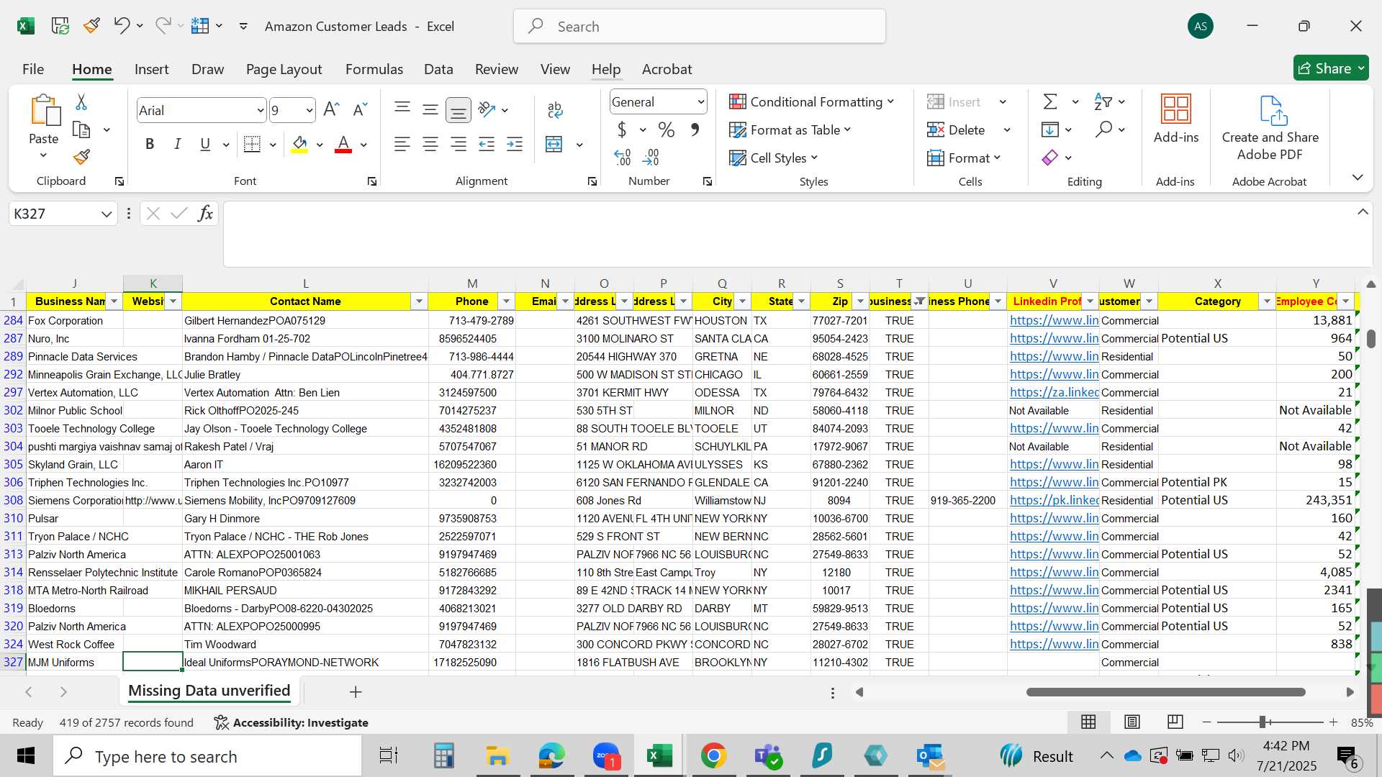Image resolution: width=1382 pixels, height=777 pixels.
Task: Click Decrease Decimal icon
Action: [651, 157]
